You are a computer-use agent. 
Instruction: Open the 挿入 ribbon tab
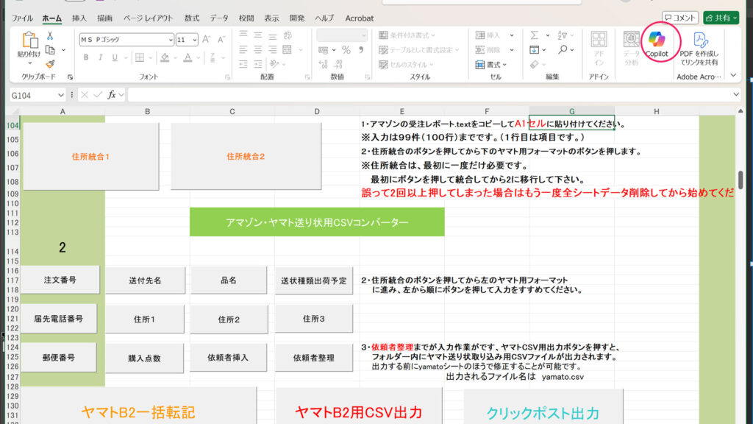79,18
